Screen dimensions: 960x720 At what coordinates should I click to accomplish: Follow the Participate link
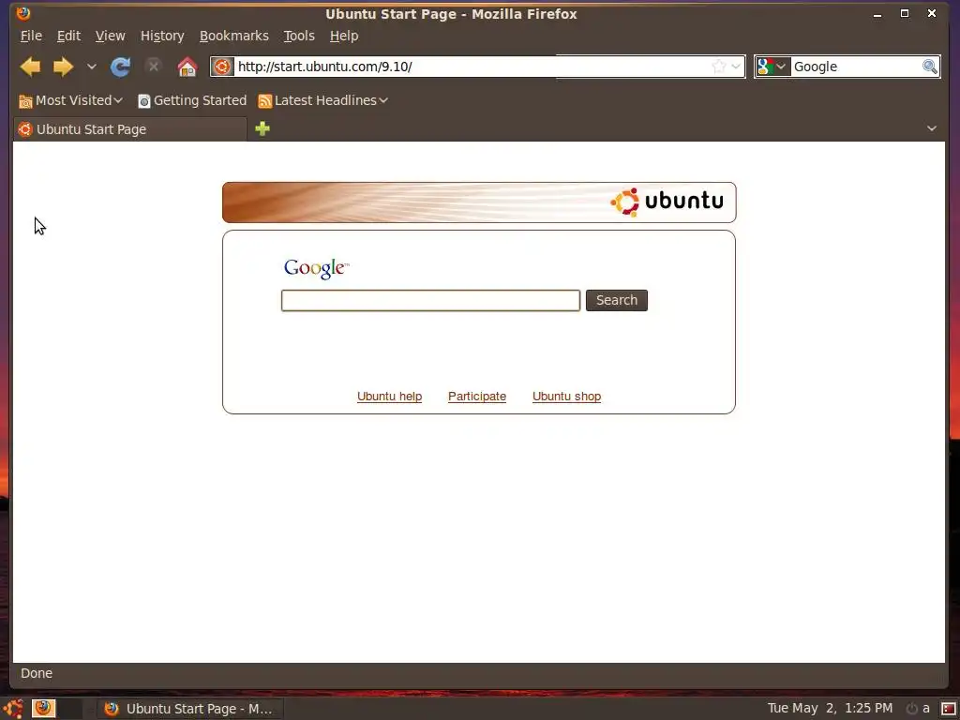tap(477, 397)
